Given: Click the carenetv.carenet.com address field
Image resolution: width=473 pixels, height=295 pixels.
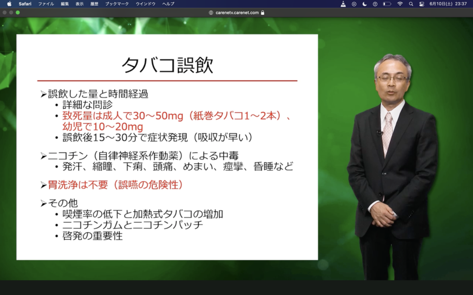Looking at the screenshot, I should click(x=237, y=13).
